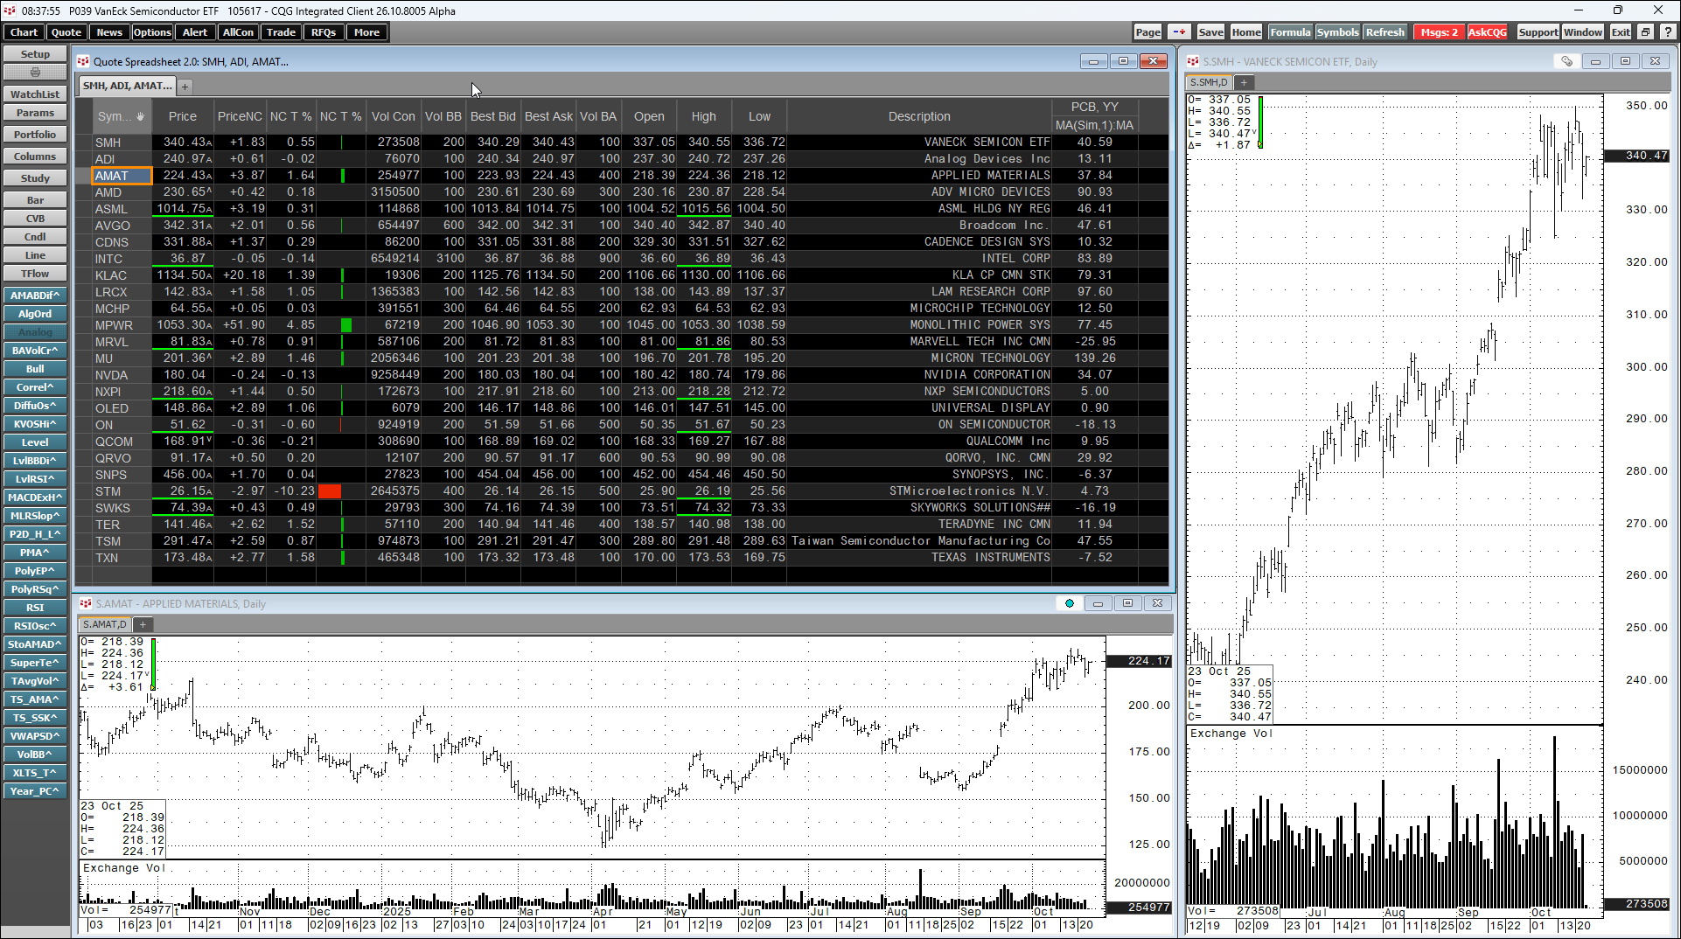Click the link icon on SMH chart window

pos(1566,61)
